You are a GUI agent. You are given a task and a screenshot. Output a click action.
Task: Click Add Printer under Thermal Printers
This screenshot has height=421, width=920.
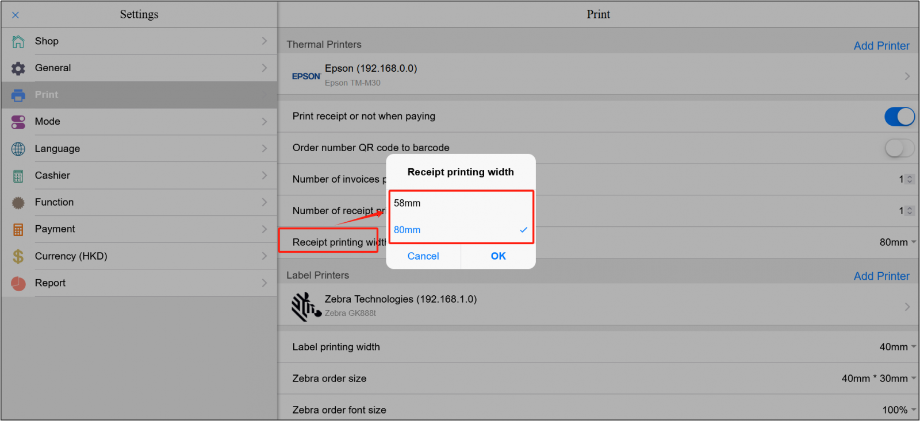coord(881,46)
